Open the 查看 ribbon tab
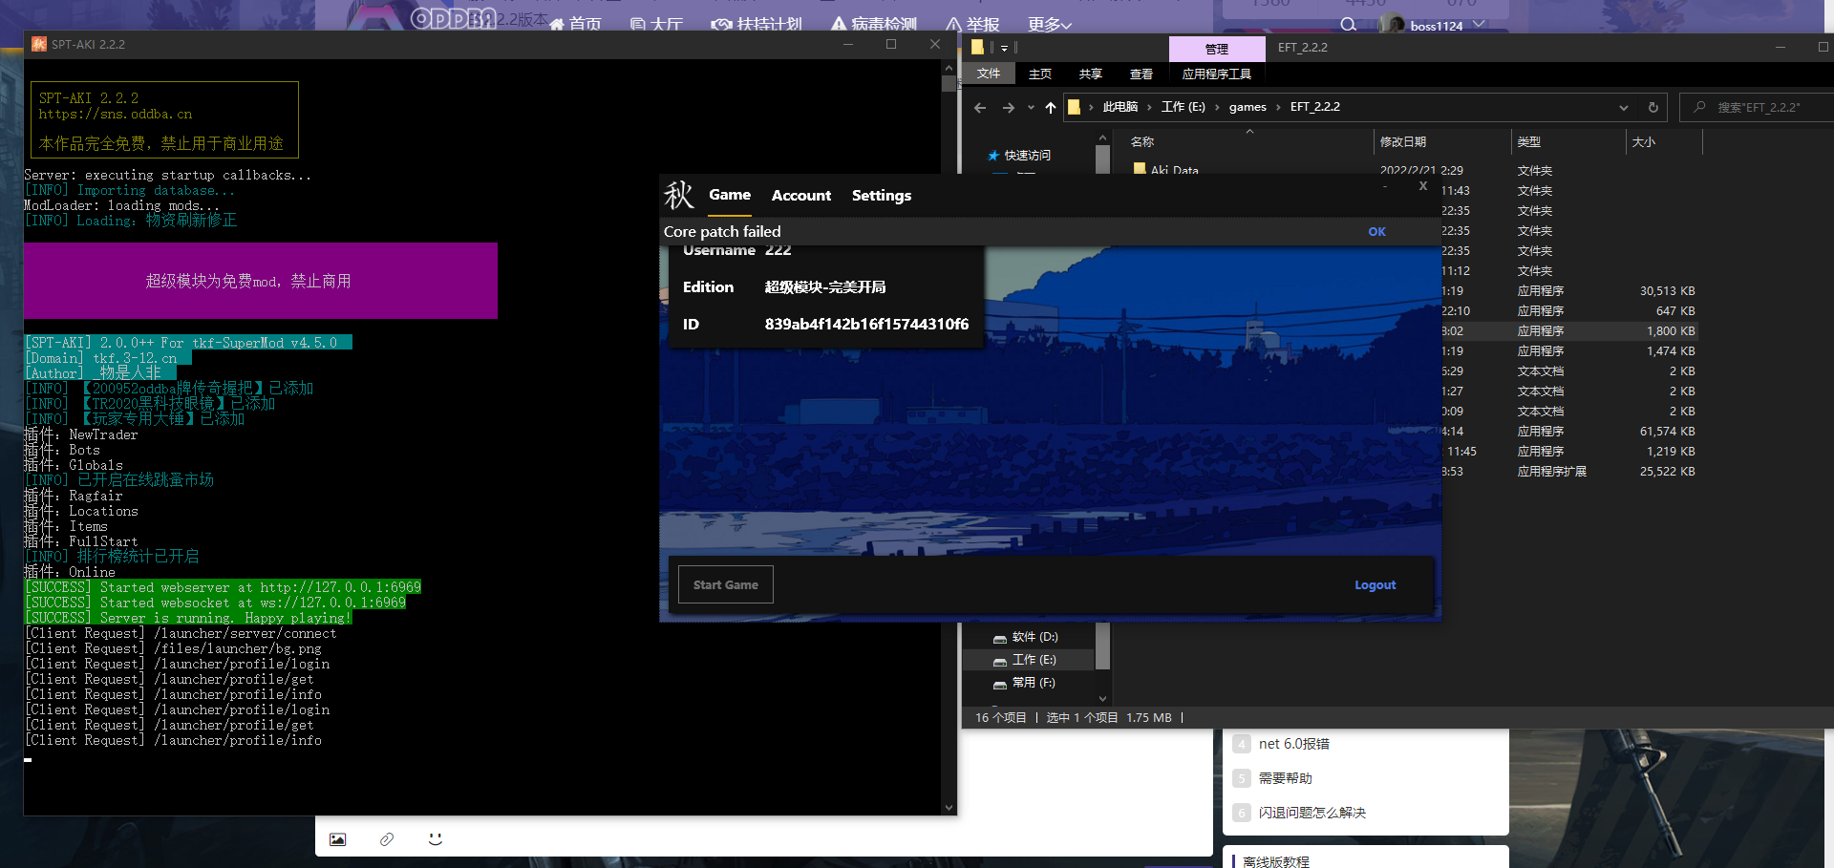The image size is (1834, 868). click(1141, 74)
